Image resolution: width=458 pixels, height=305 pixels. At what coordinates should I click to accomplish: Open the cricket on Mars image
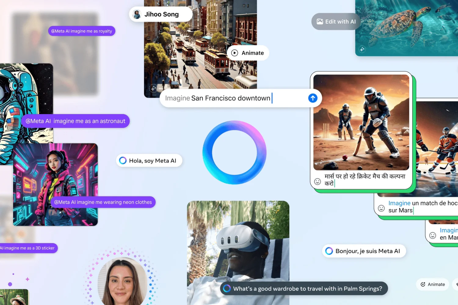pos(361,122)
